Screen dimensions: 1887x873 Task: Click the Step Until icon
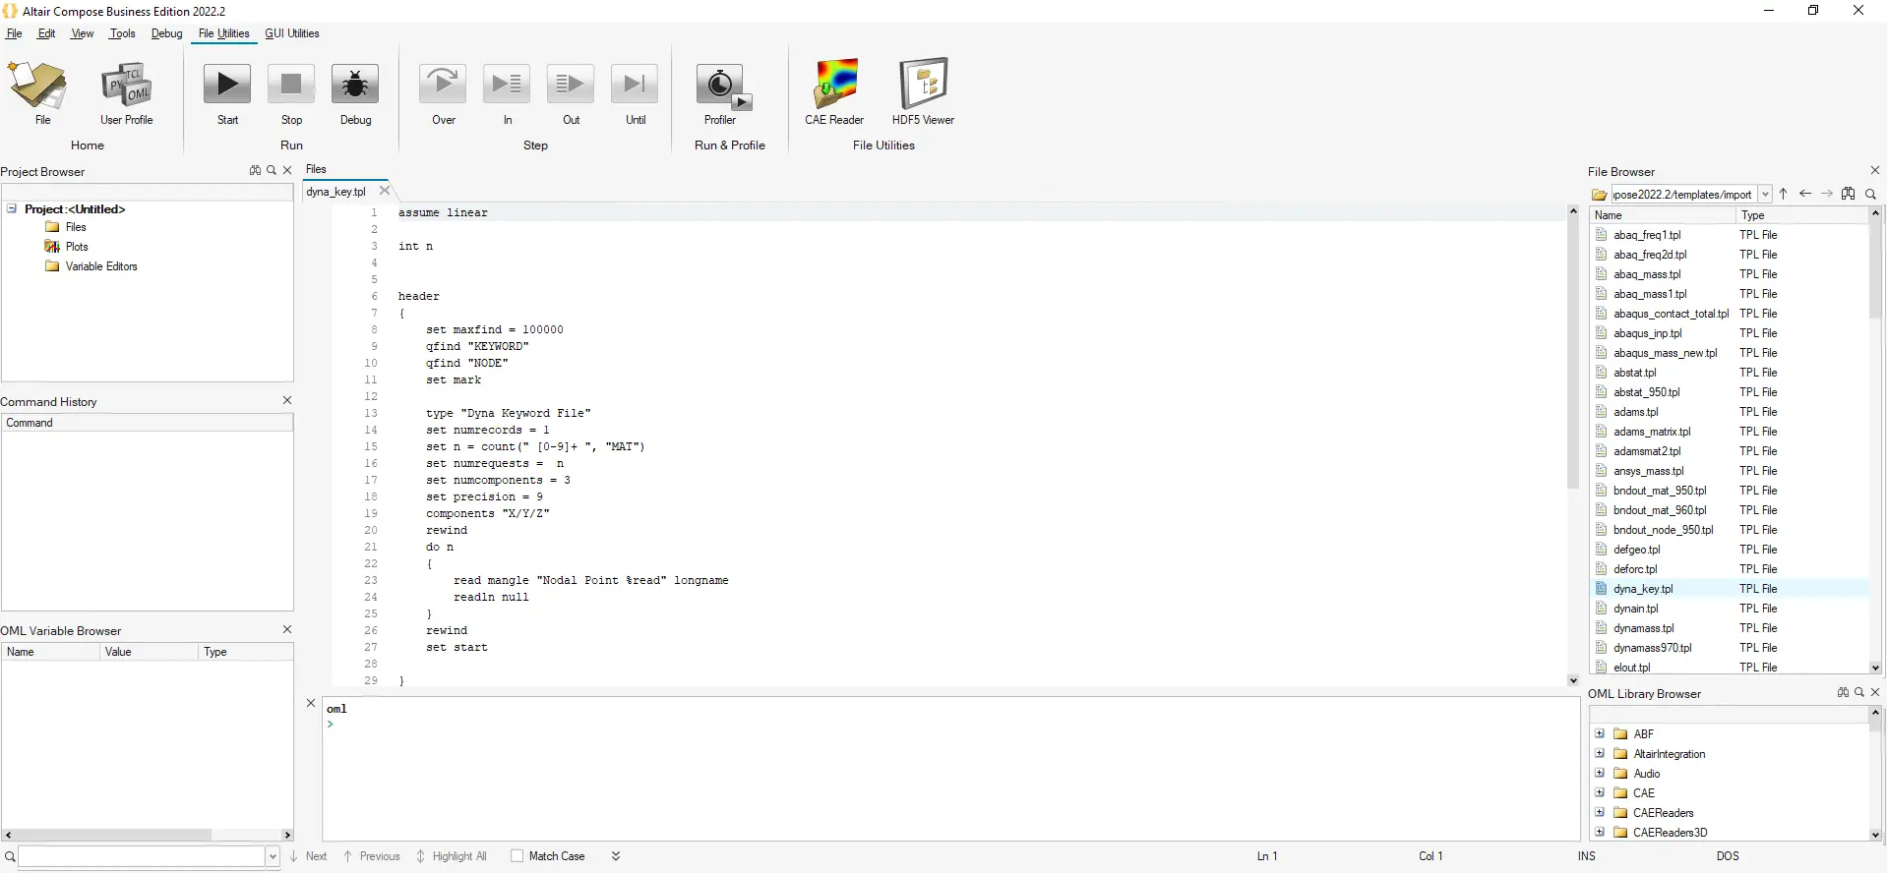click(x=636, y=85)
